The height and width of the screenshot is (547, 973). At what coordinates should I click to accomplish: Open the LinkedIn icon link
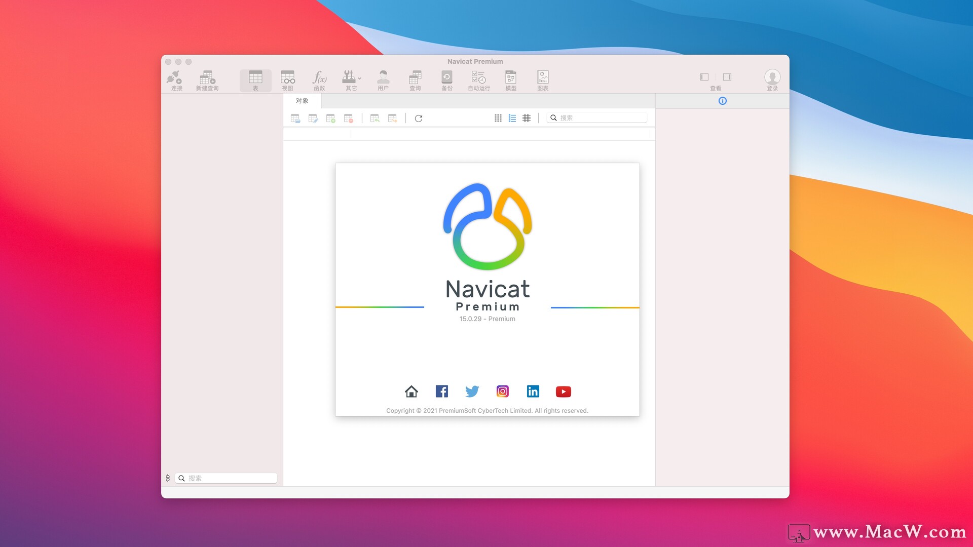pyautogui.click(x=533, y=392)
